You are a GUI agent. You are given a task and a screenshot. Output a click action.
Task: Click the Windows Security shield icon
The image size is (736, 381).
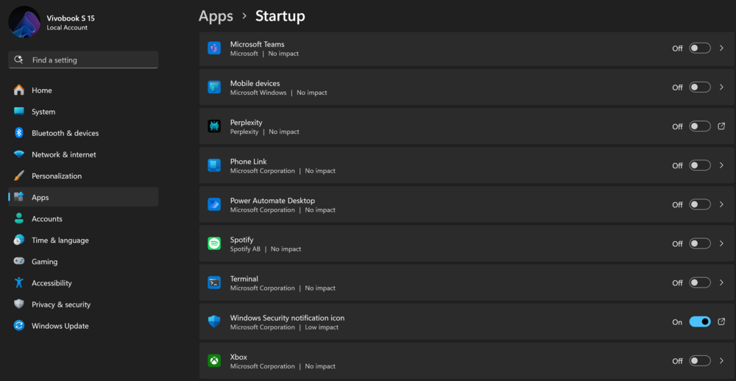click(x=214, y=322)
